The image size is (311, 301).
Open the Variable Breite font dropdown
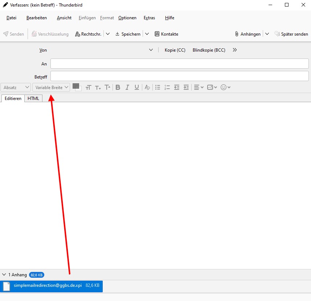(x=51, y=87)
